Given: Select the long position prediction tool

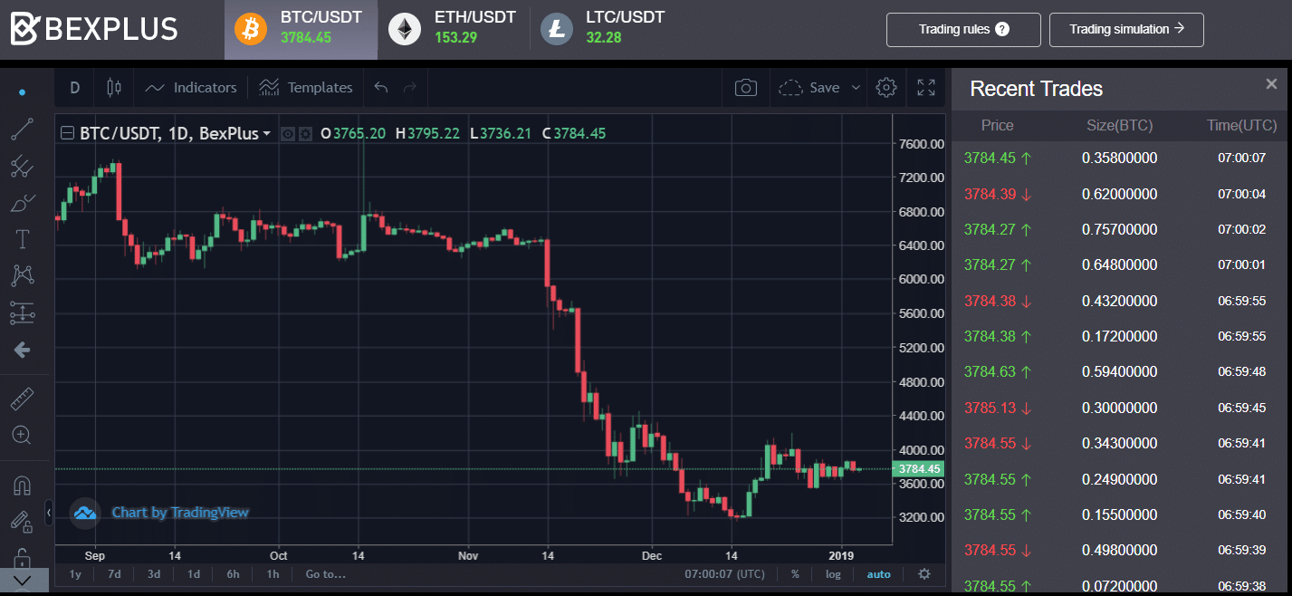Looking at the screenshot, I should 22,312.
